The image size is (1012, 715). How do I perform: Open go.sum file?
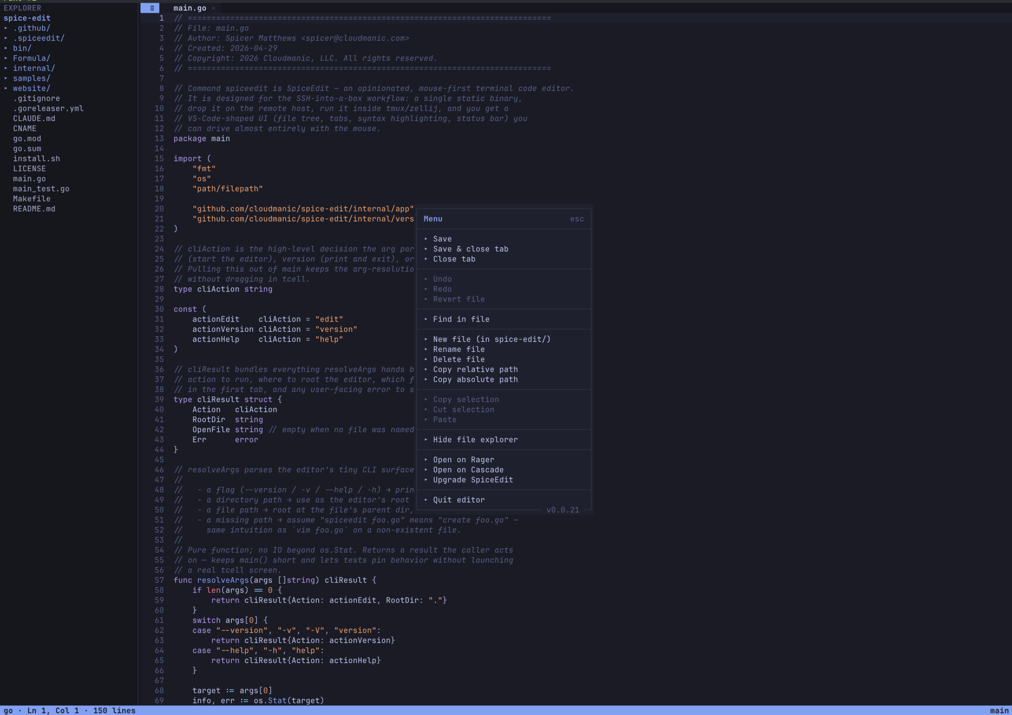click(27, 149)
